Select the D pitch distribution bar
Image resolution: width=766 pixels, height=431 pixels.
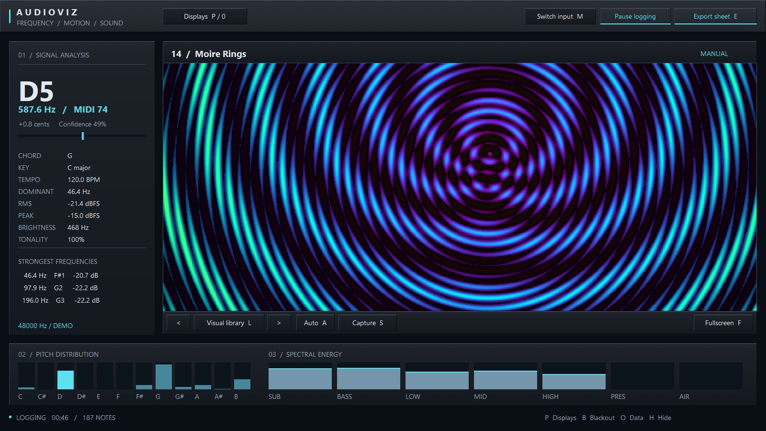(66, 376)
